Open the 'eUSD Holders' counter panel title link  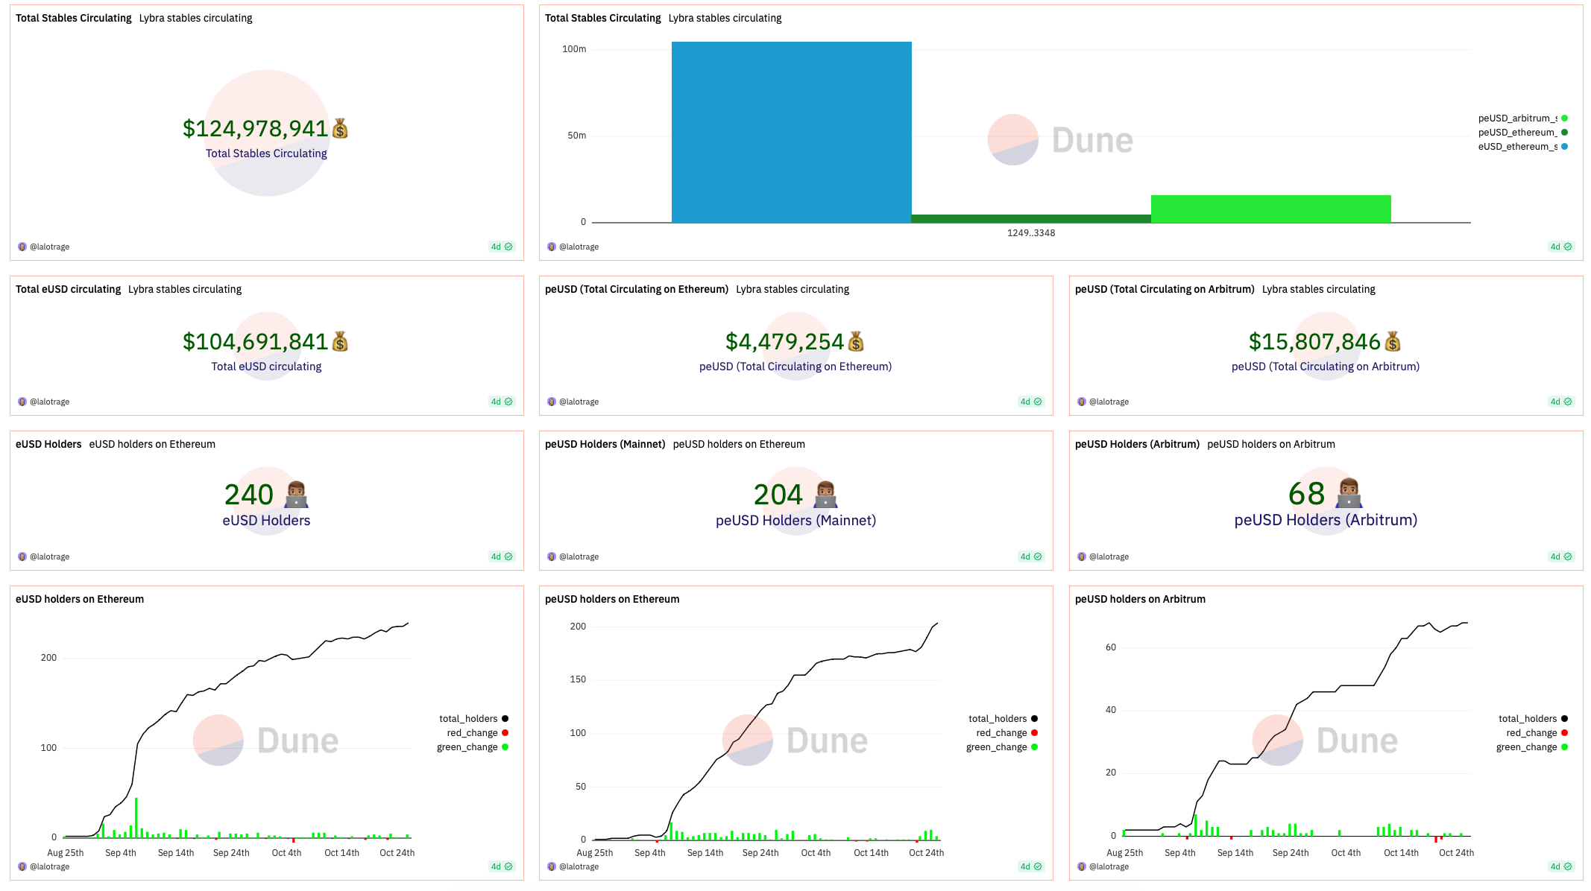(x=48, y=444)
